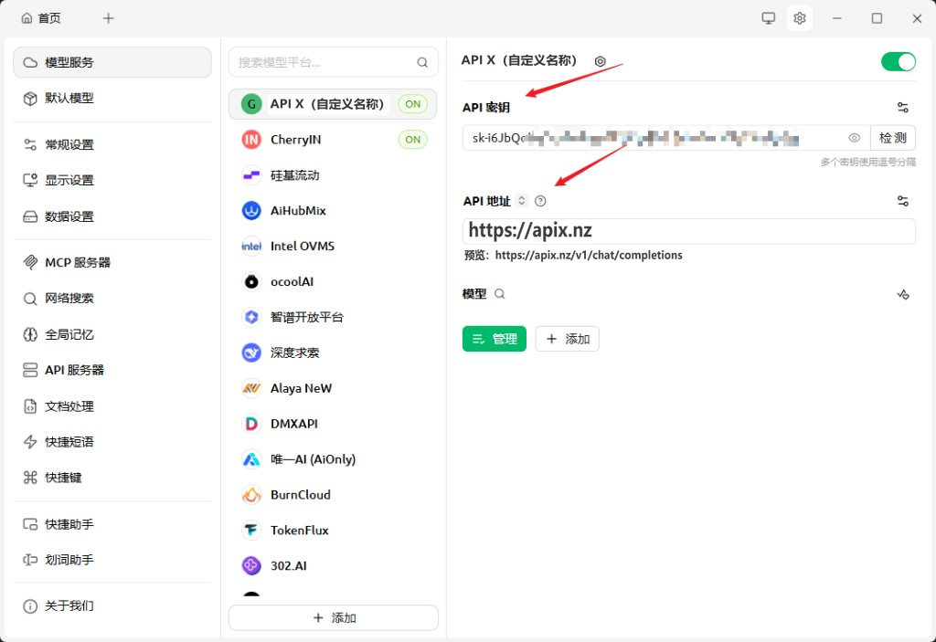The height and width of the screenshot is (642, 936).
Task: Open 文档处理 settings
Action: 112,406
